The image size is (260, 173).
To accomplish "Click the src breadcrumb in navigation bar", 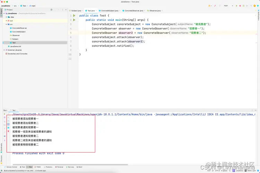I will 15,6.
